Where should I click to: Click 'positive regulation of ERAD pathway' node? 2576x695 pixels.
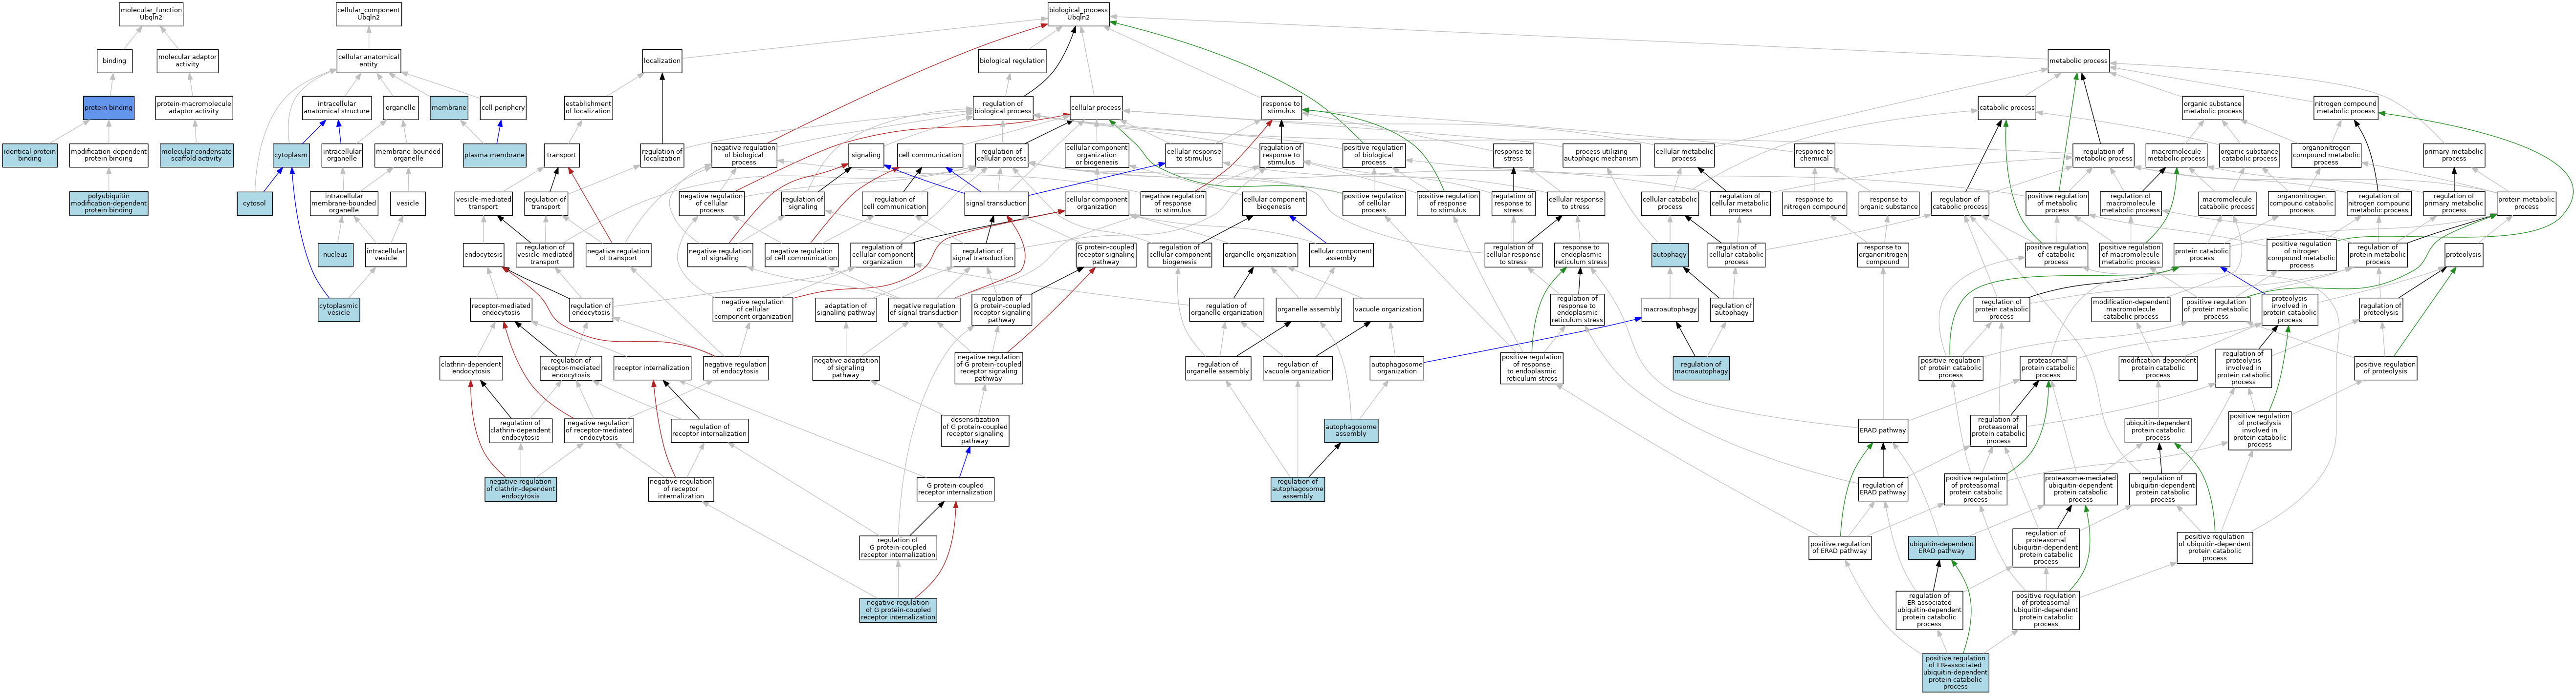click(1841, 547)
